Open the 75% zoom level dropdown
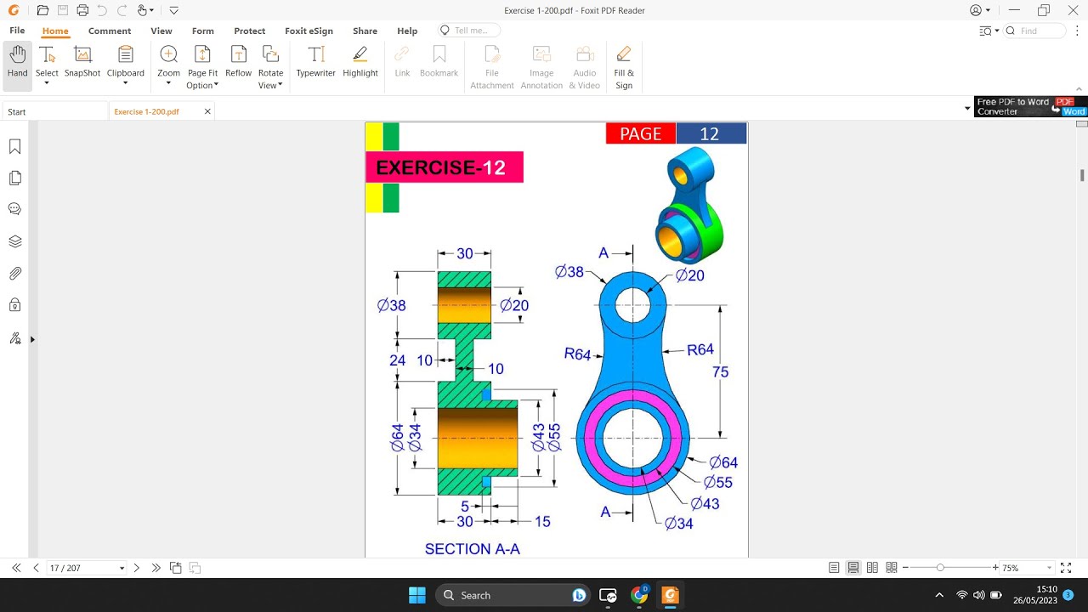Screen dimensions: 1088x612 tap(1050, 568)
